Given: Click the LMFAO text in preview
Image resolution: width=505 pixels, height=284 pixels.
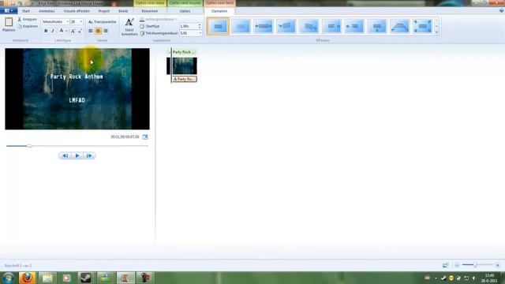Looking at the screenshot, I should (77, 100).
